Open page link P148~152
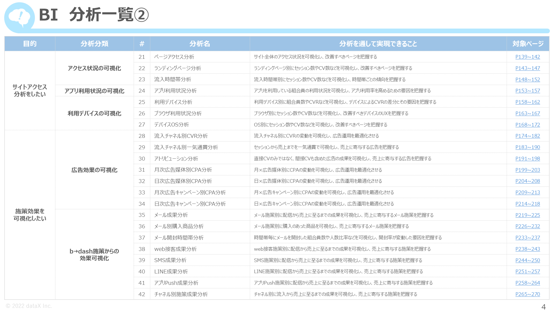Viewport: 554px width, 312px height. coord(528,80)
